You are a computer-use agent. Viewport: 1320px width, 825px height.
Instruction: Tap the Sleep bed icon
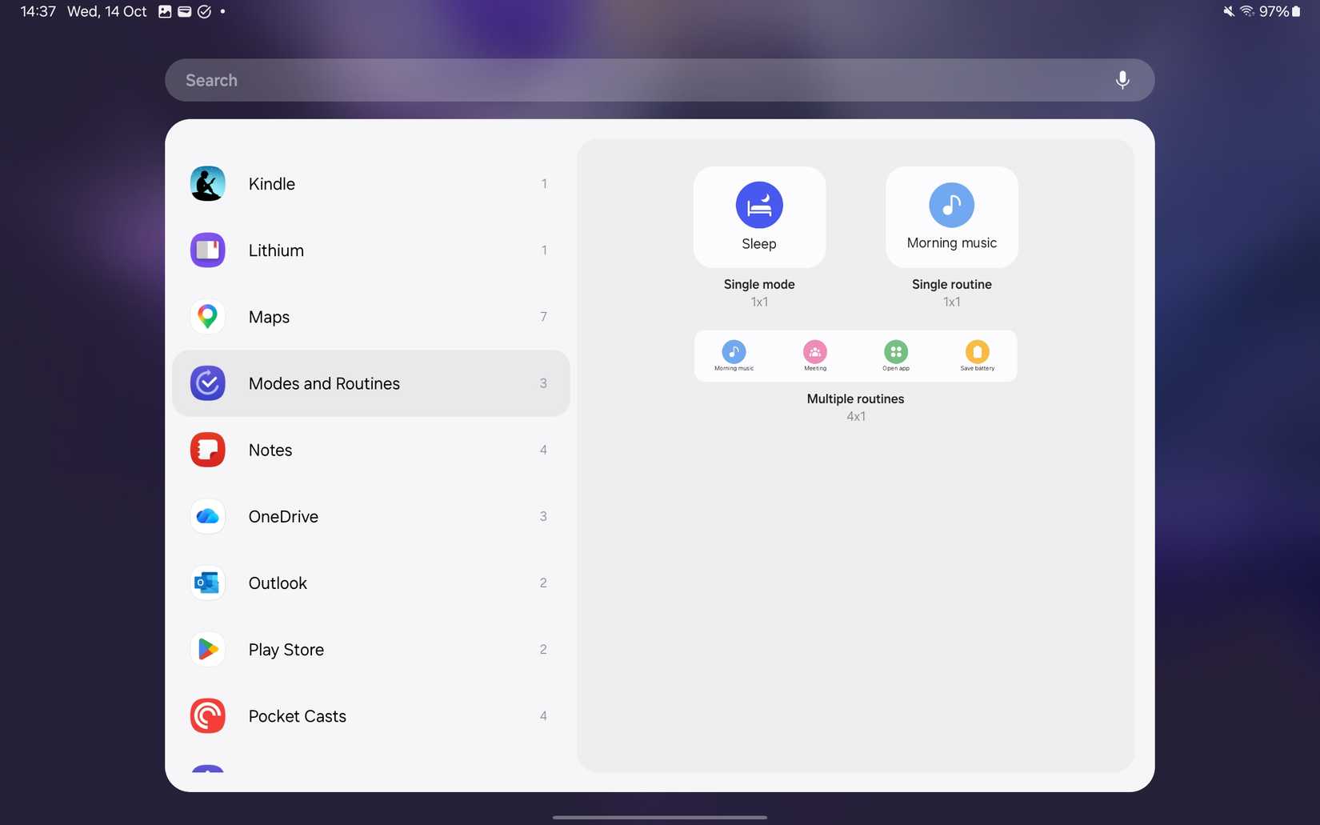(x=759, y=205)
